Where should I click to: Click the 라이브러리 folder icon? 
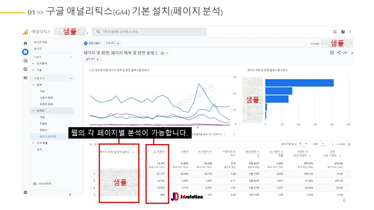point(35,184)
